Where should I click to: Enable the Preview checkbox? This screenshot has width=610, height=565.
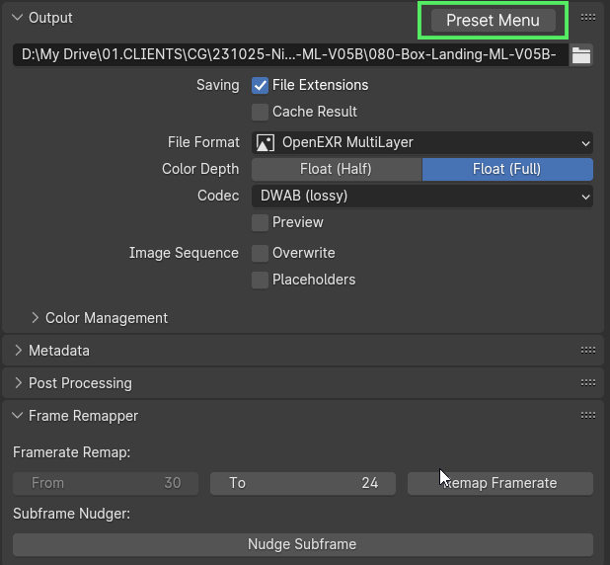point(260,222)
